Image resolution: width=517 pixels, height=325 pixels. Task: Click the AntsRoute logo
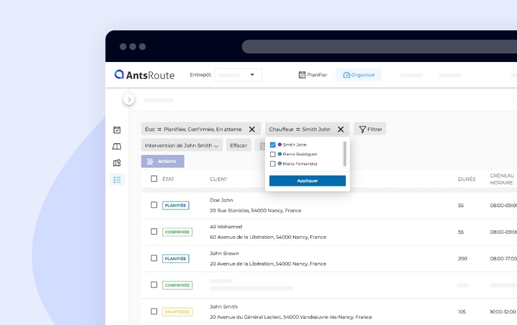144,75
